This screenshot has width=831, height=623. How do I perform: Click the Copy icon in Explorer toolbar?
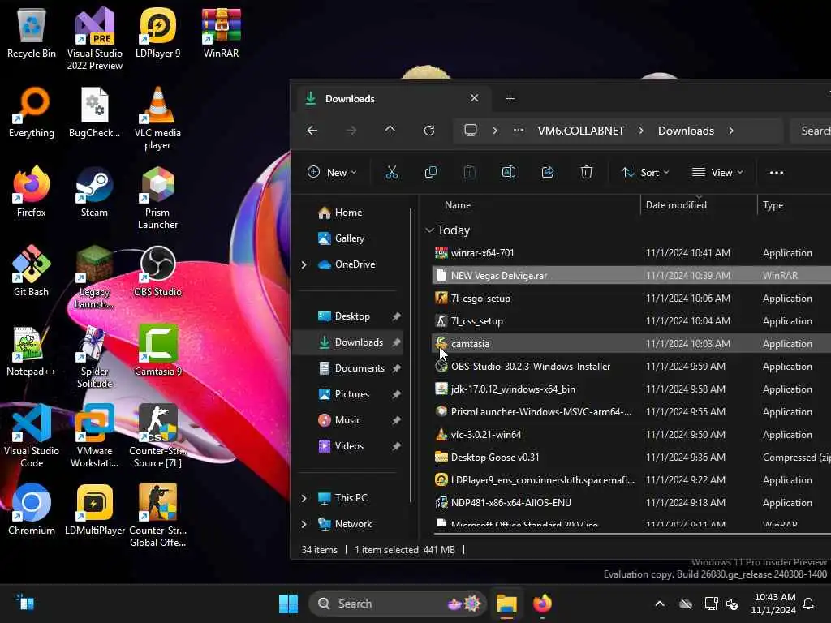[431, 172]
